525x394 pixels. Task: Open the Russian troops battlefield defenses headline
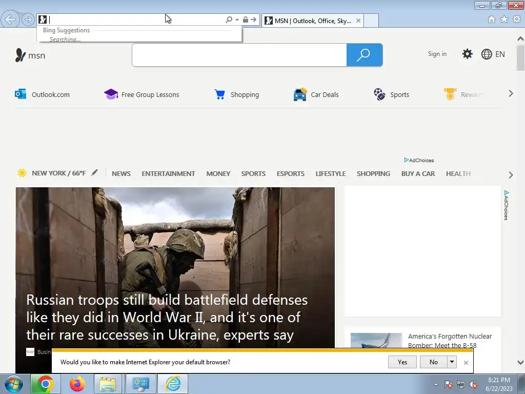(167, 317)
